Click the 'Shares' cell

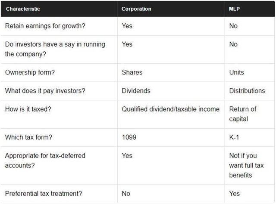point(132,72)
